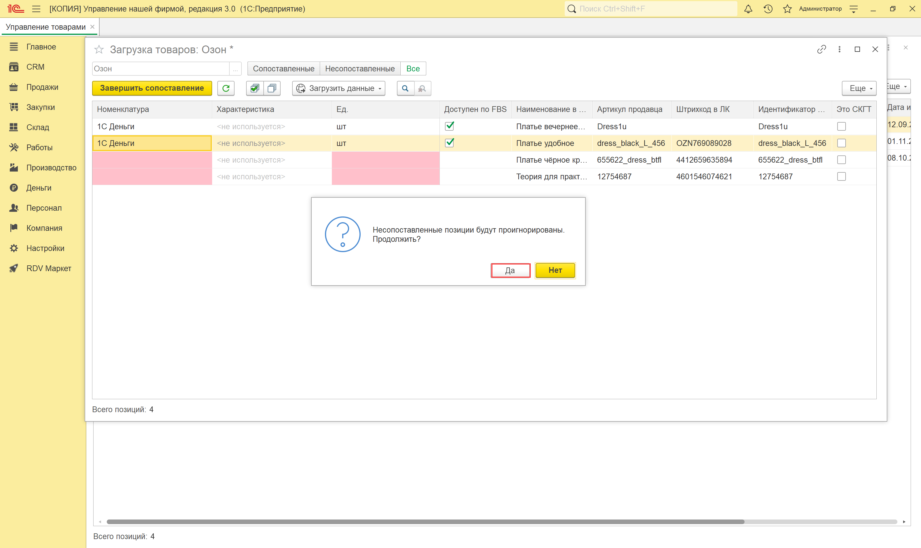Open the Главное section
The height and width of the screenshot is (548, 921).
tap(41, 47)
